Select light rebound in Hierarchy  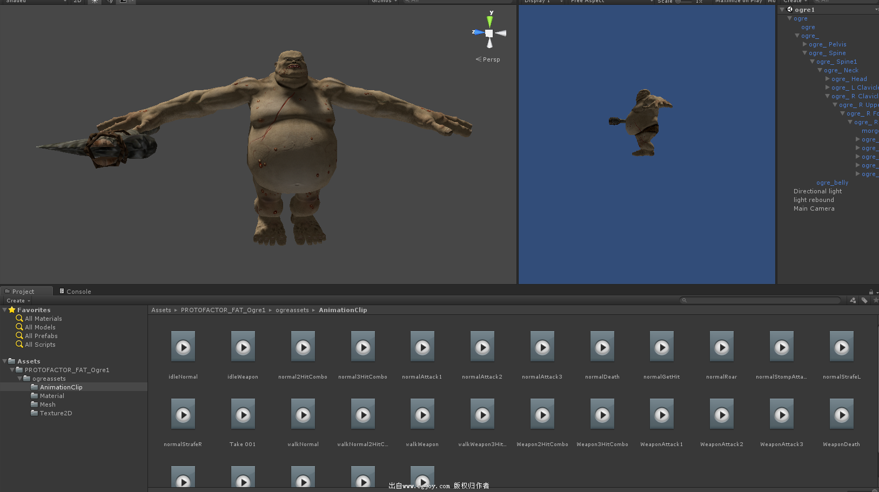tap(814, 200)
